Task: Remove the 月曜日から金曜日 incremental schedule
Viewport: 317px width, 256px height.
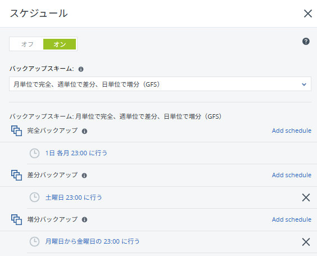Action: pos(306,242)
